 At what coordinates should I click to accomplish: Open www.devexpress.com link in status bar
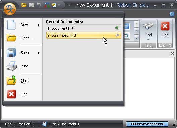click(147, 124)
